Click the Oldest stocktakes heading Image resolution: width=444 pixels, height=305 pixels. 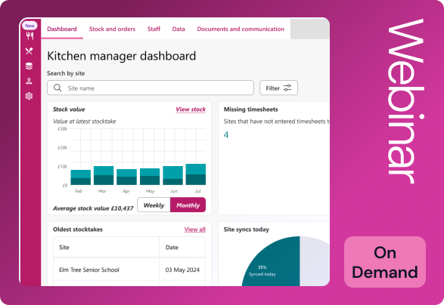click(x=78, y=230)
